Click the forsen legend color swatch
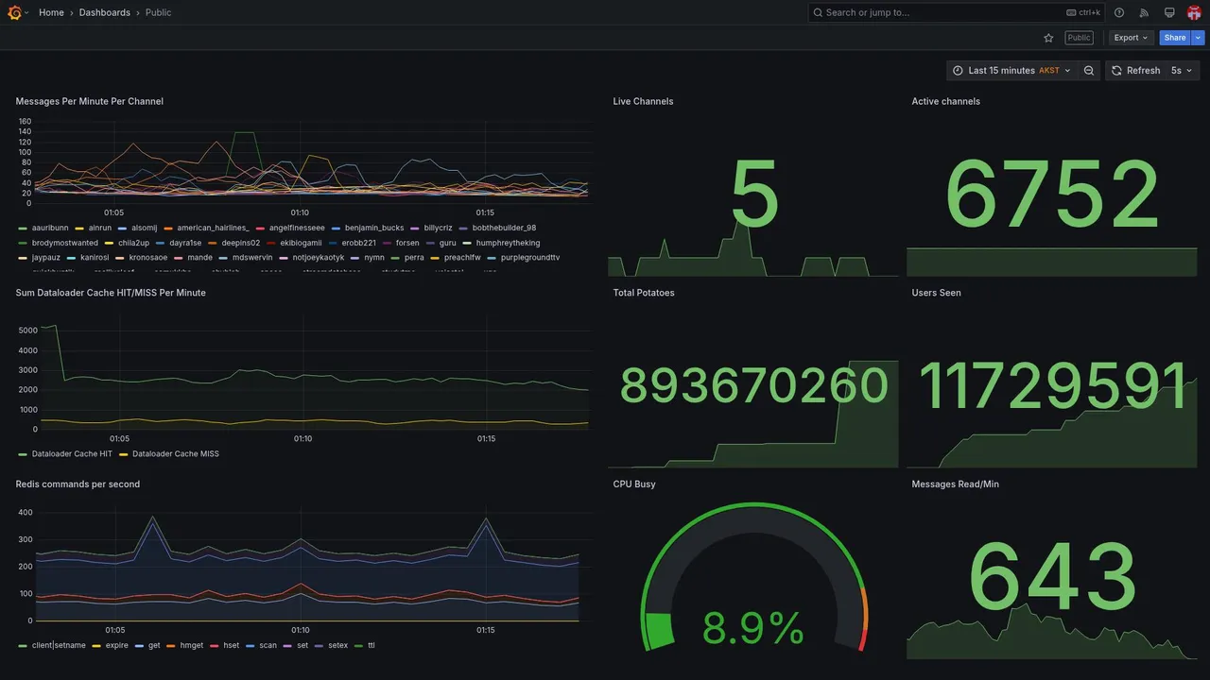Image resolution: width=1210 pixels, height=680 pixels. pyautogui.click(x=387, y=243)
